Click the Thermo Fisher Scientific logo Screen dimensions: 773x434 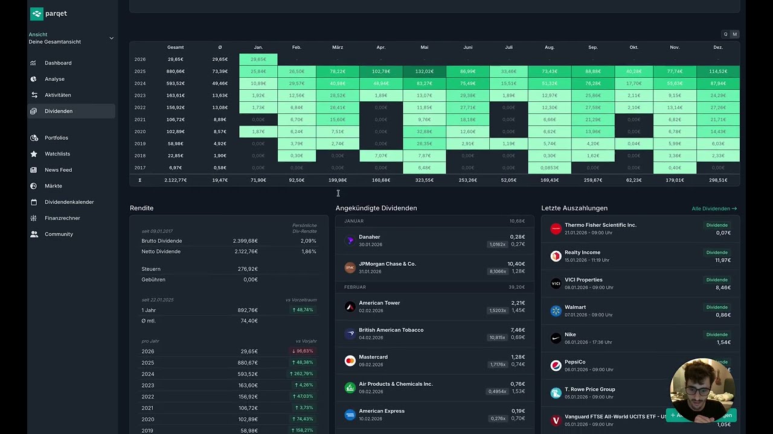point(556,229)
